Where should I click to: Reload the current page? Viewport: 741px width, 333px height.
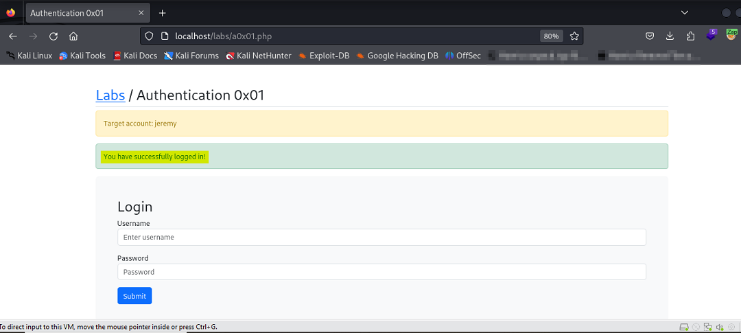click(x=54, y=36)
